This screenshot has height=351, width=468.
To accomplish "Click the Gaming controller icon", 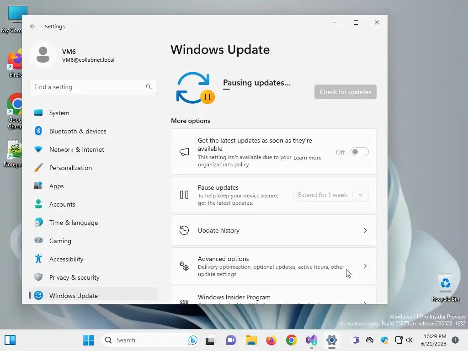I will pyautogui.click(x=38, y=240).
